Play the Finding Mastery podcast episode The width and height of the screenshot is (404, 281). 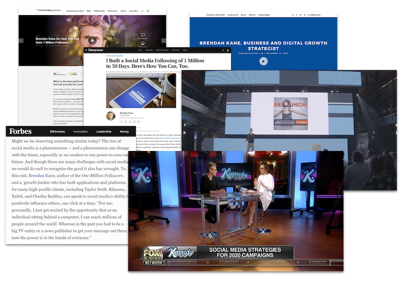point(263,61)
